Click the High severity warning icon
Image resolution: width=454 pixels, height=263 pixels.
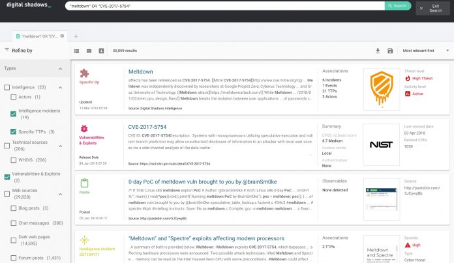click(x=408, y=245)
